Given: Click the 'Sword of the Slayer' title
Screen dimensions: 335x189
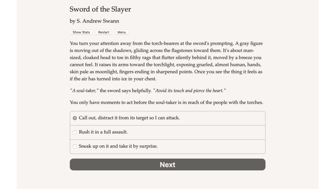Looking at the screenshot, I should pyautogui.click(x=100, y=9).
